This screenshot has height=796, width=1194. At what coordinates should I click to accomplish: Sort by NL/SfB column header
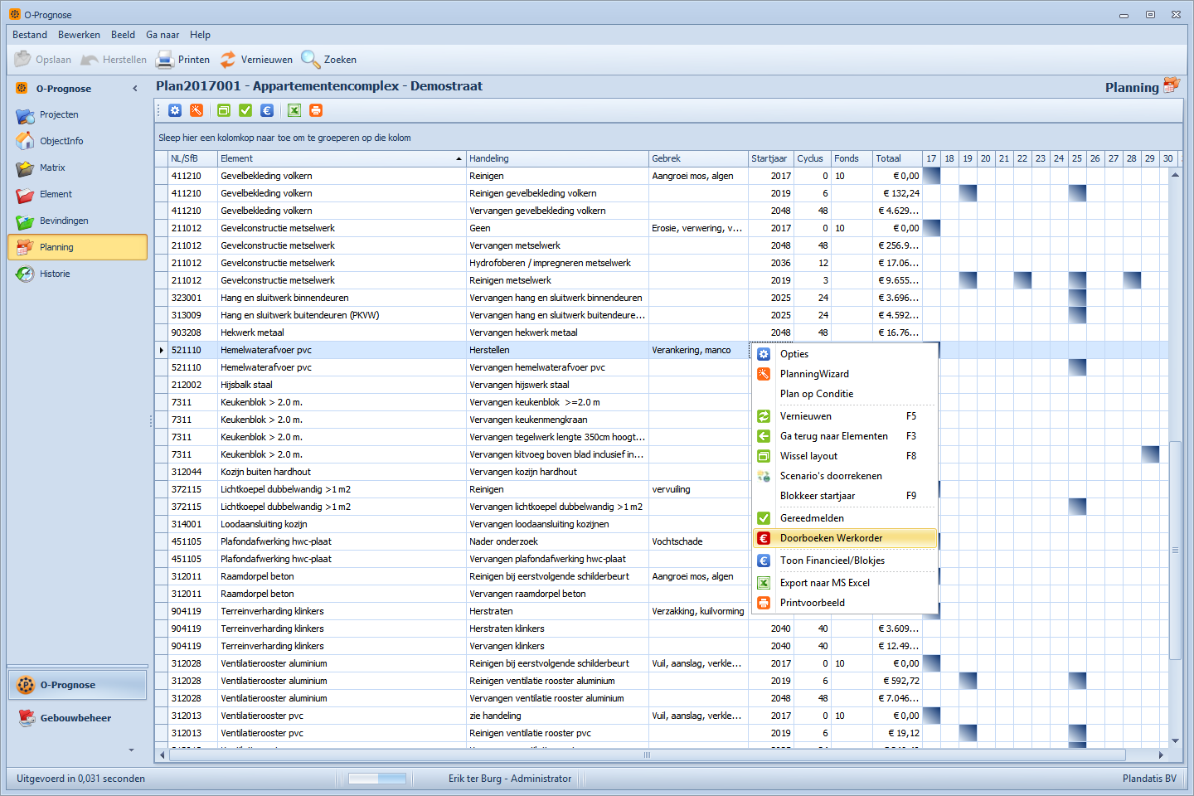coord(192,158)
